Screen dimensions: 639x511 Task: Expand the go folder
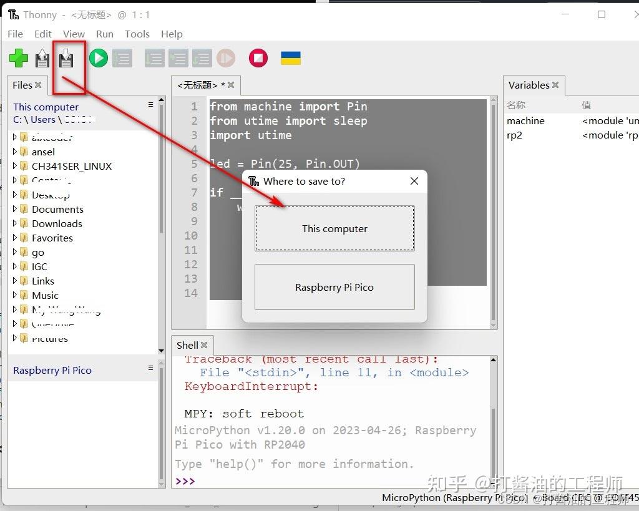pyautogui.click(x=15, y=252)
